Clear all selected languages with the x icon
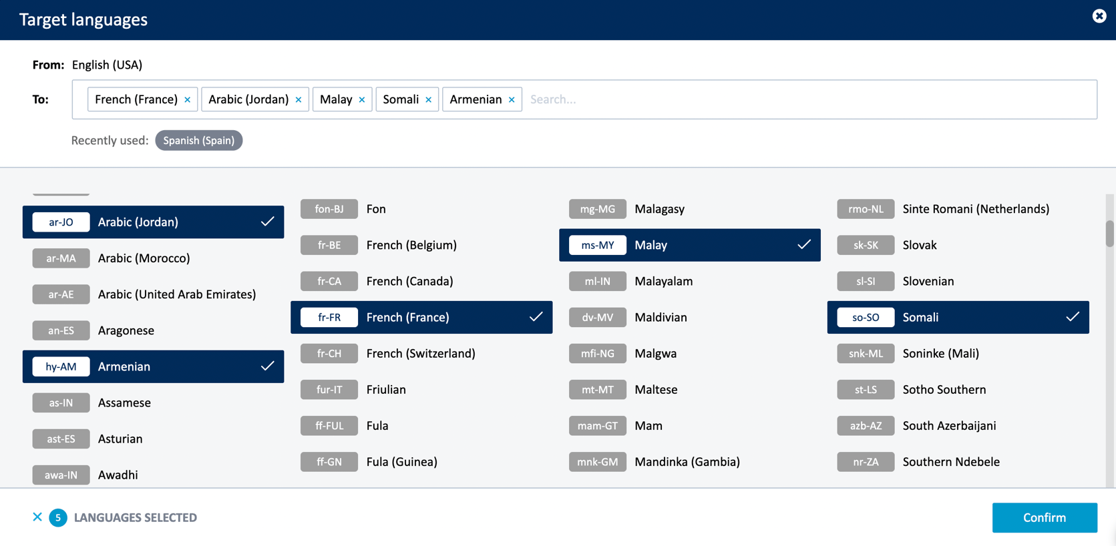1116x546 pixels. click(37, 517)
